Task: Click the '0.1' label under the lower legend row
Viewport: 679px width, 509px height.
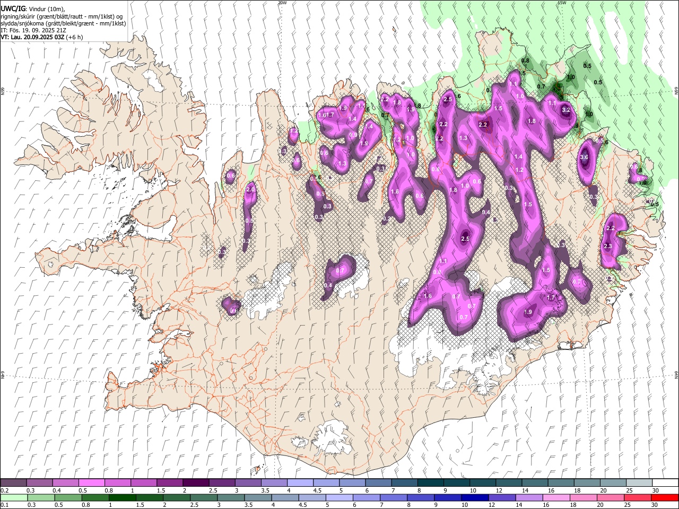Action: [x=4, y=505]
